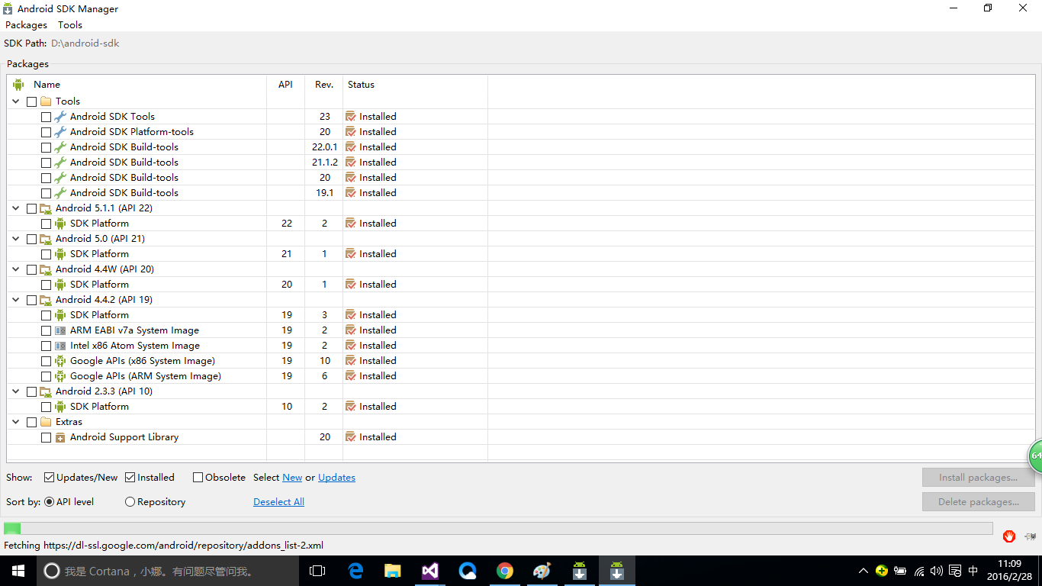Collapse the Android 4.4.2 (API 19) group
The height and width of the screenshot is (586, 1042).
point(16,300)
